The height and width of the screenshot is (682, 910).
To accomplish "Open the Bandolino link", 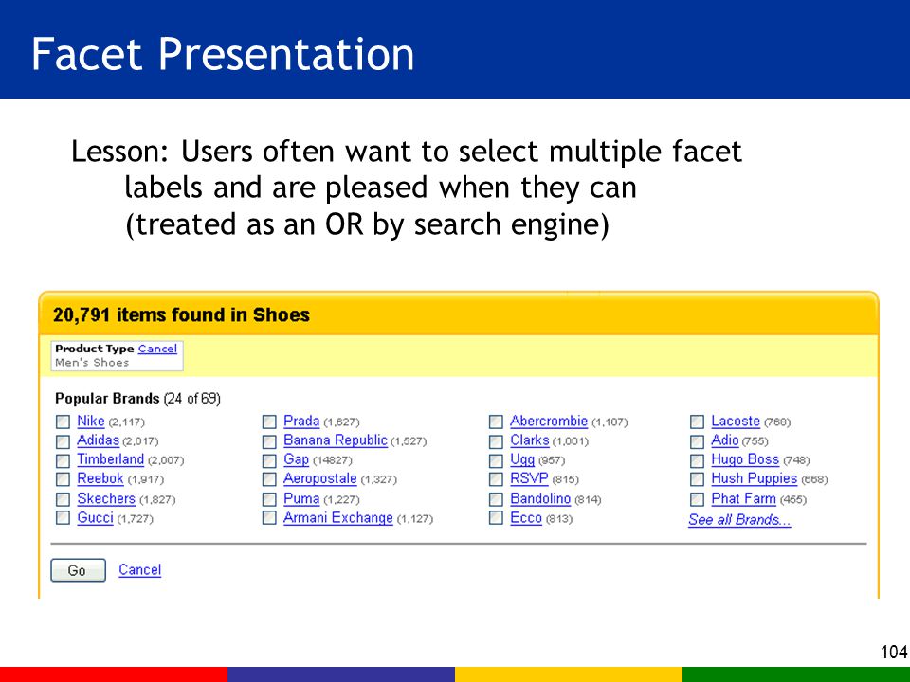I will 540,498.
